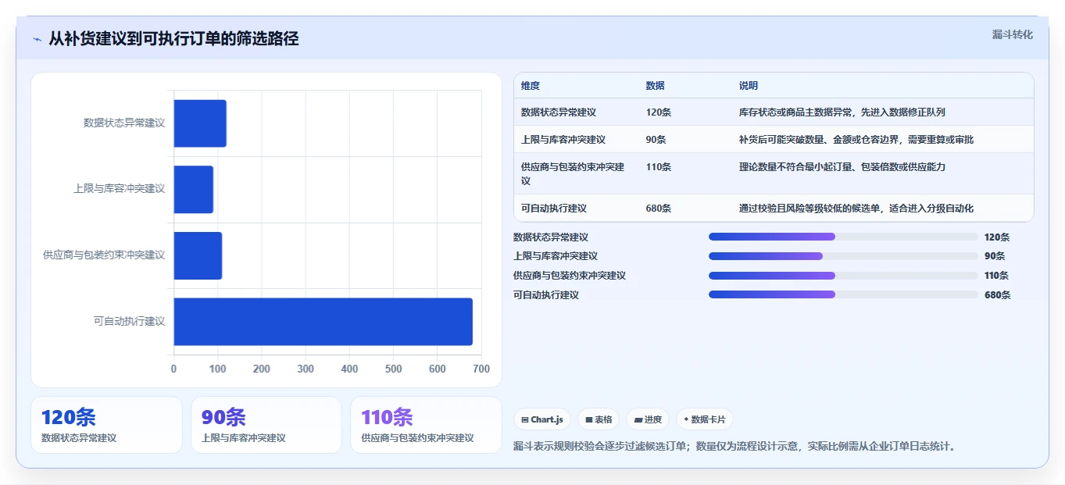Click chart y-axis label 数据状态异常建议

124,123
